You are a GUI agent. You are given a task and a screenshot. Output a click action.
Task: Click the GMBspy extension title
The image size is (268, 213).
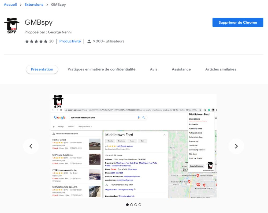38,23
